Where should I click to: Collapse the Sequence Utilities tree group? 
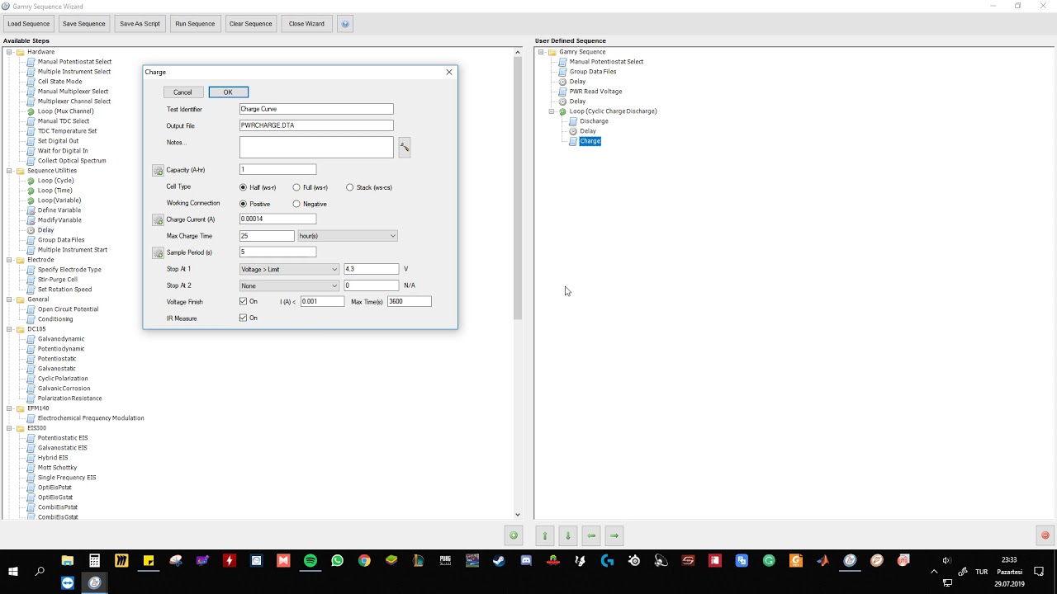click(x=9, y=171)
